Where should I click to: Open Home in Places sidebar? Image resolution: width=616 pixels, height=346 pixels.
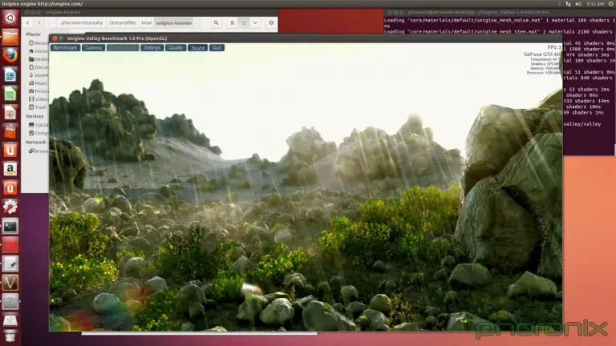click(38, 51)
